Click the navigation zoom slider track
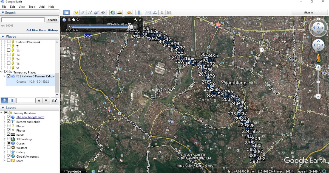Viewport: 329px width, 173px height. (x=318, y=82)
